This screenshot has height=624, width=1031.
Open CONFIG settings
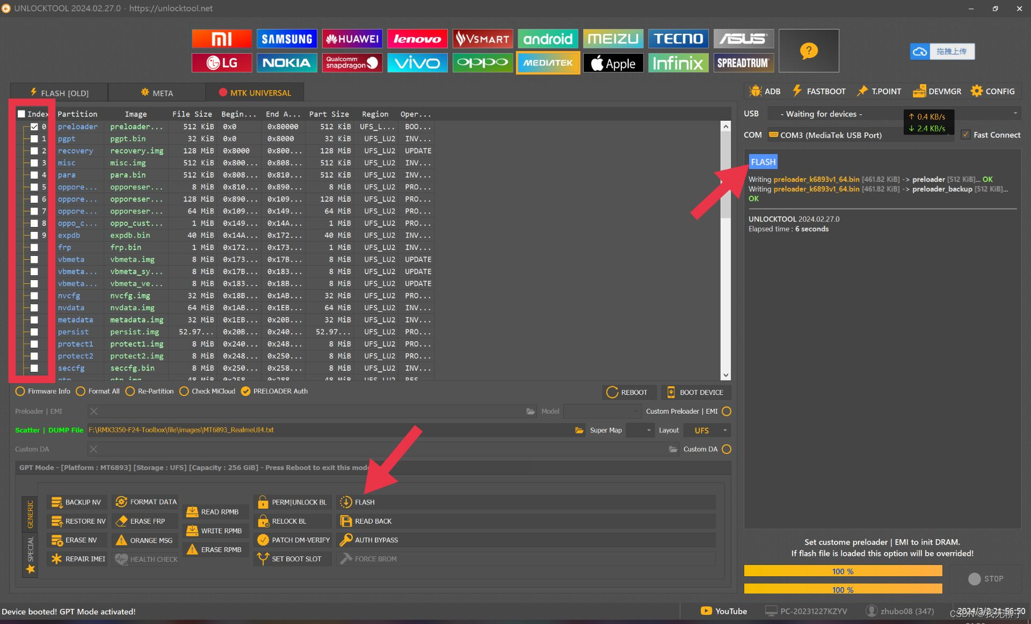coord(993,91)
